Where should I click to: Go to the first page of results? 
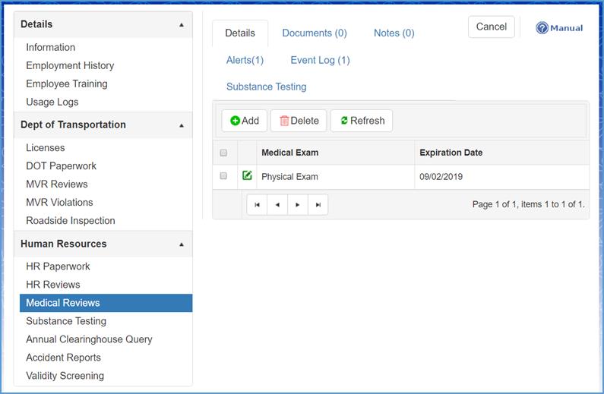click(x=257, y=204)
